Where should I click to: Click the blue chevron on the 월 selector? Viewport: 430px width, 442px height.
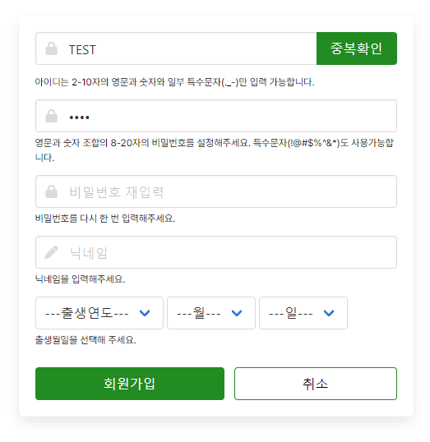point(237,313)
